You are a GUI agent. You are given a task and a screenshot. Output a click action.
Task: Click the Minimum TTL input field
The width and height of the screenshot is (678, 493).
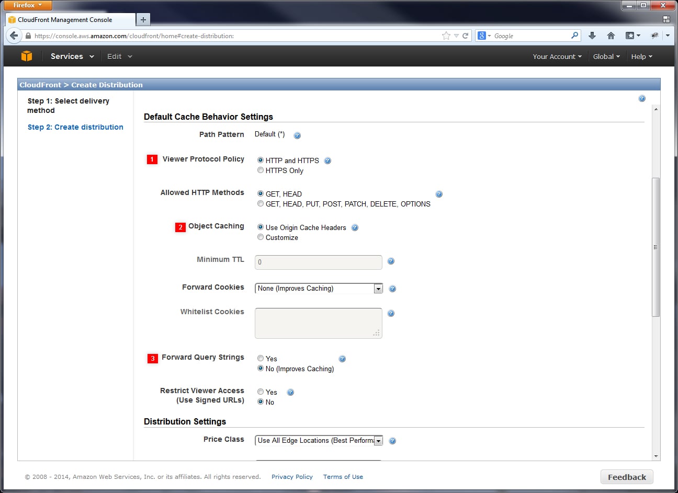point(319,262)
